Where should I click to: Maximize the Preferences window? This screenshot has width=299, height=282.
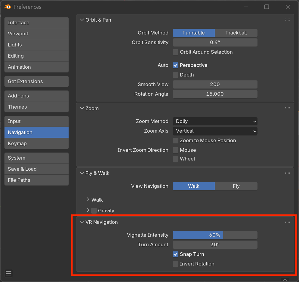(267, 7)
